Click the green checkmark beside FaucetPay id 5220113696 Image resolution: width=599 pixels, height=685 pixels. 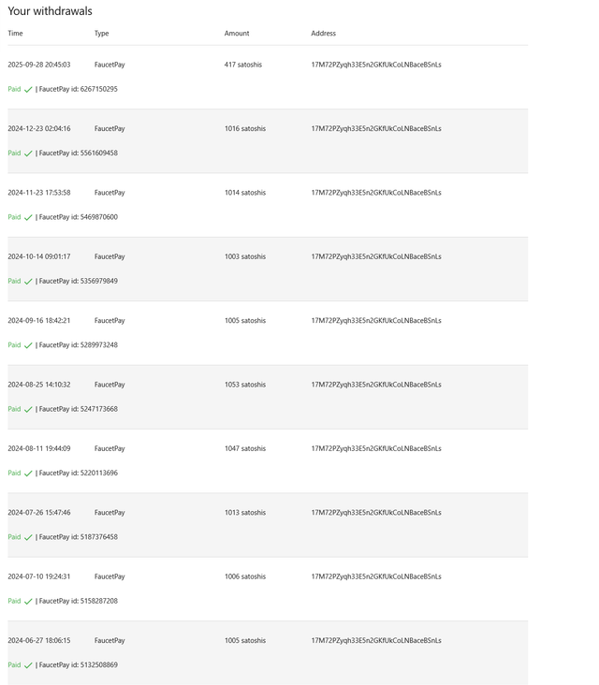tap(28, 474)
